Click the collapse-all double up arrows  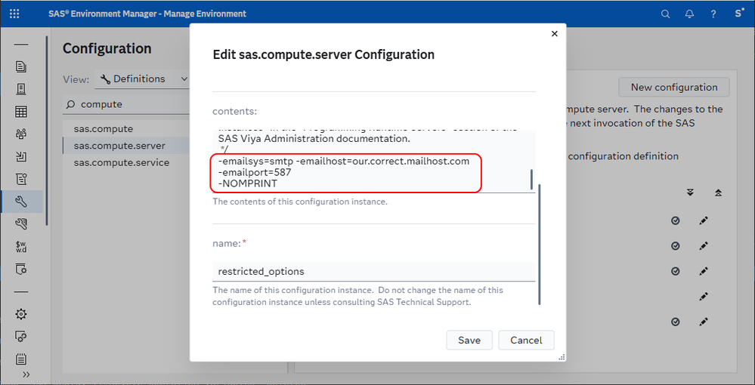(719, 192)
